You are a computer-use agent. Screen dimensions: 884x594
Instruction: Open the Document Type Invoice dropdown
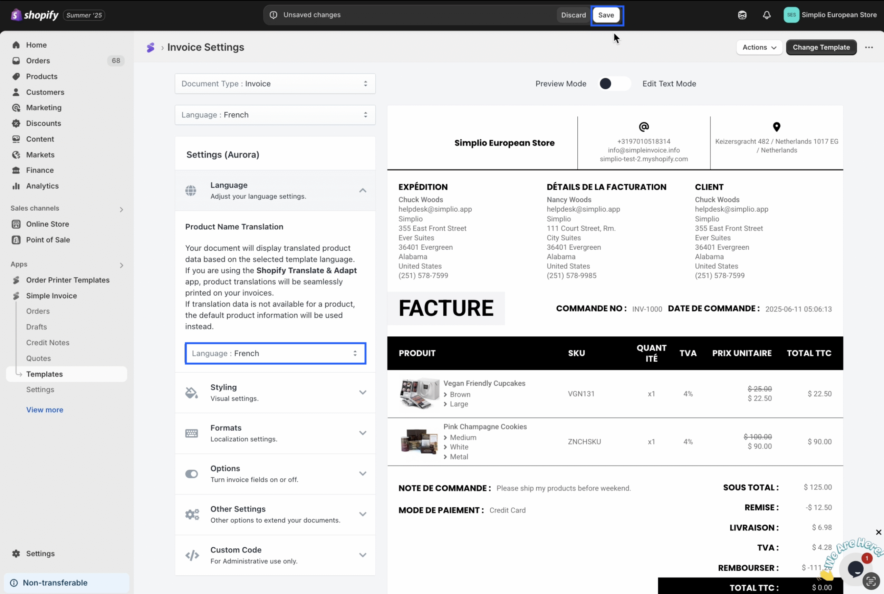coord(275,84)
